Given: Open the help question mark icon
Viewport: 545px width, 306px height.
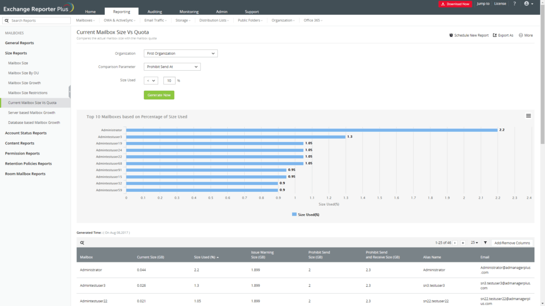Looking at the screenshot, I should [515, 4].
